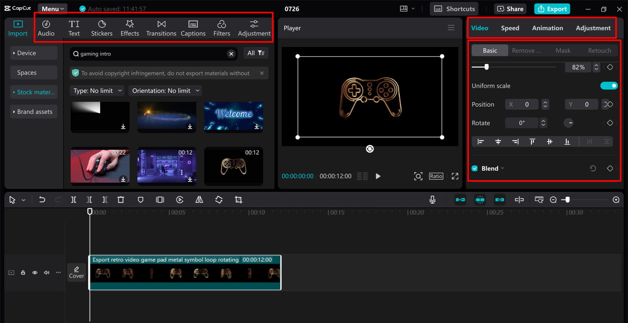Switch to the Speed tab
This screenshot has height=323, width=628.
(x=510, y=28)
